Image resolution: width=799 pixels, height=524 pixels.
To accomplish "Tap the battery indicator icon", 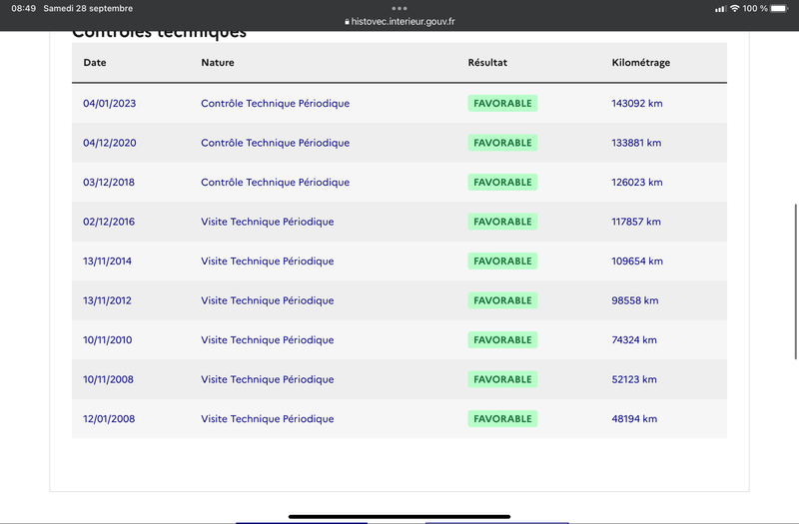I will pos(779,8).
